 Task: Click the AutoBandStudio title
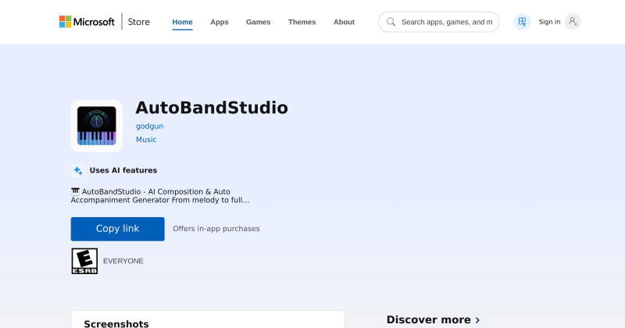point(212,108)
